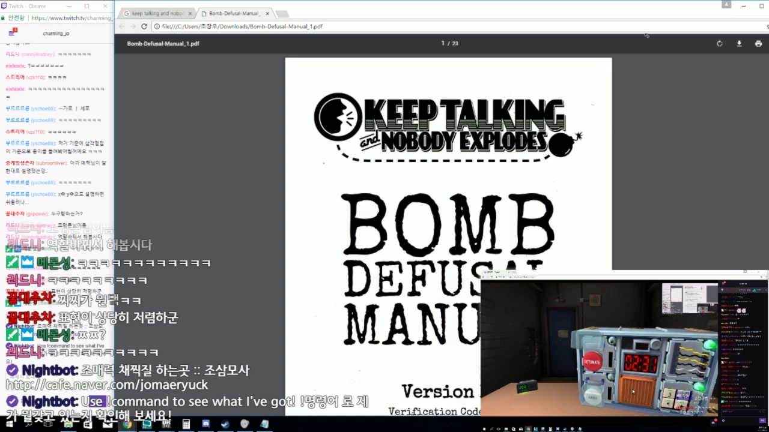This screenshot has height=432, width=769.
Task: Close the 'keep talking and nobody' Google tab
Action: click(x=190, y=13)
